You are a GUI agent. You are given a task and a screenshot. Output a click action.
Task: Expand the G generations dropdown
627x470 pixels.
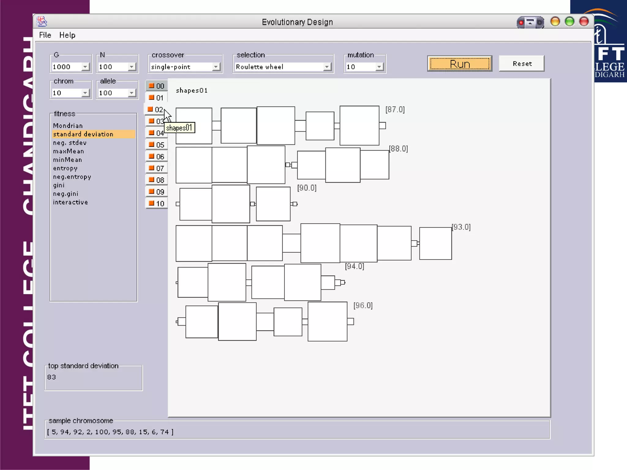[85, 67]
